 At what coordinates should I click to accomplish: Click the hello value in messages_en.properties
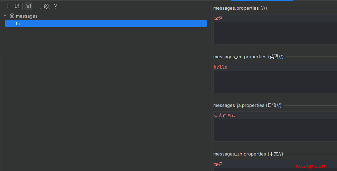221,67
